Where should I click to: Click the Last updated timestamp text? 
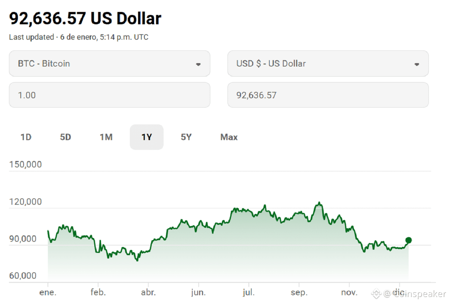click(x=79, y=37)
